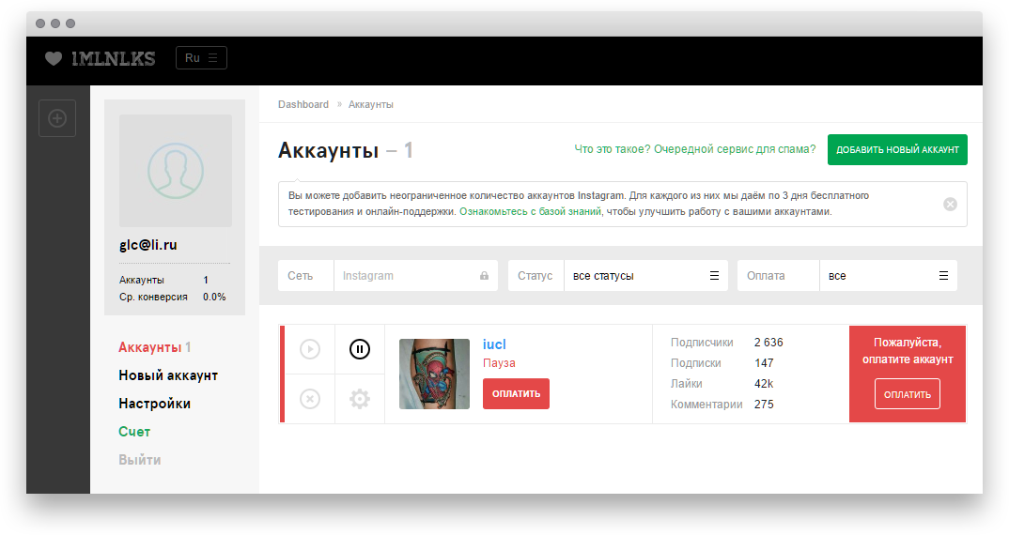Viewport: 1009px width, 535px height.
Task: Click red Оплатить button under Пауза
Action: click(x=516, y=393)
